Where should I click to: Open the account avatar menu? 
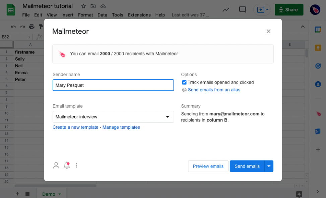tap(315, 10)
